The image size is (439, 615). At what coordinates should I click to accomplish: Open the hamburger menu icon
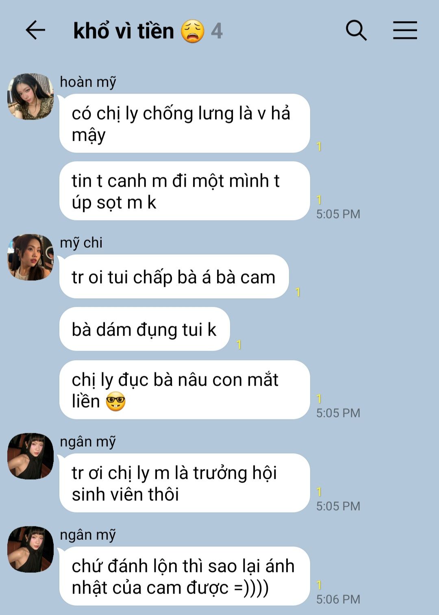point(405,31)
